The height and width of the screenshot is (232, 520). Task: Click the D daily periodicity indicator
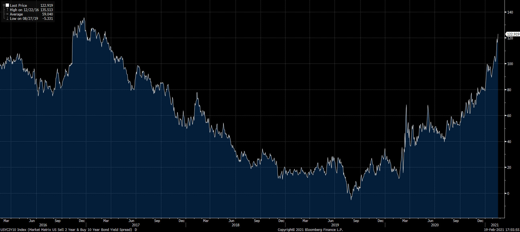(x=136, y=230)
